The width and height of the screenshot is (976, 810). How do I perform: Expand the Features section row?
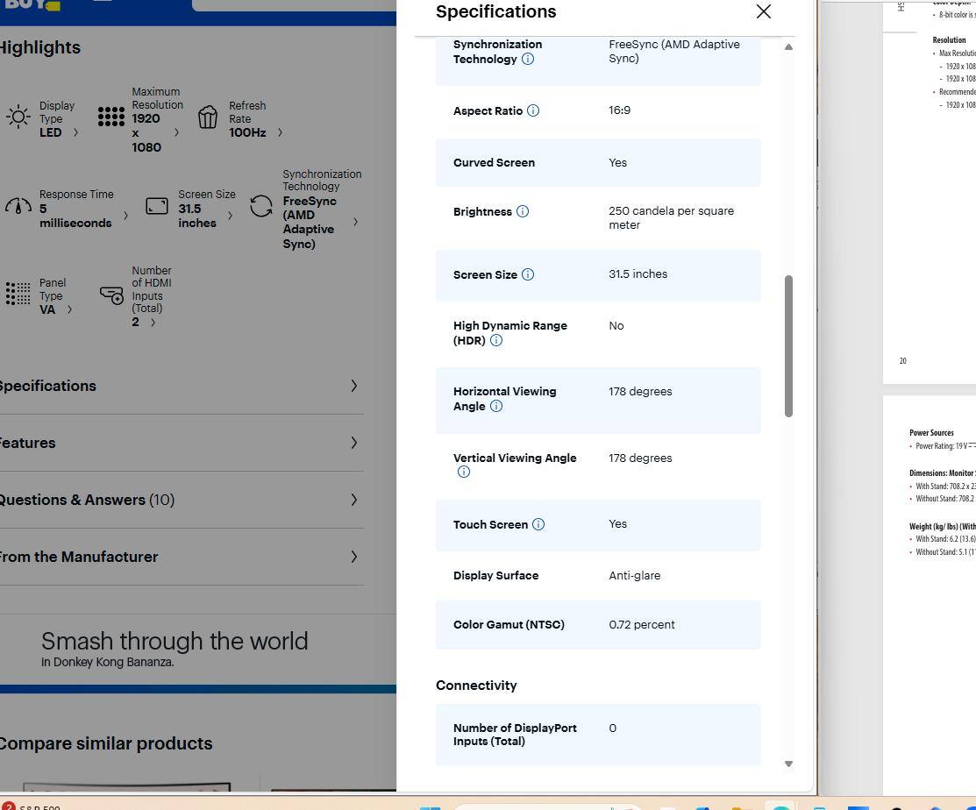pyautogui.click(x=175, y=443)
